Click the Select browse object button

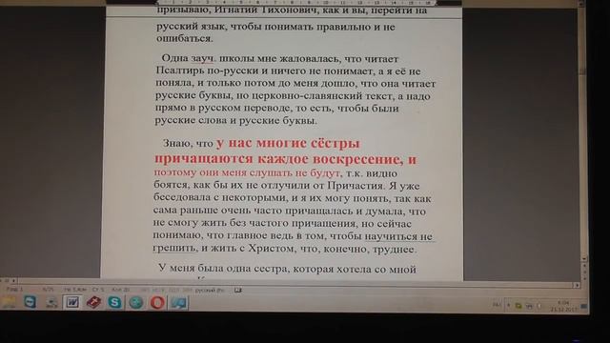(x=584, y=272)
